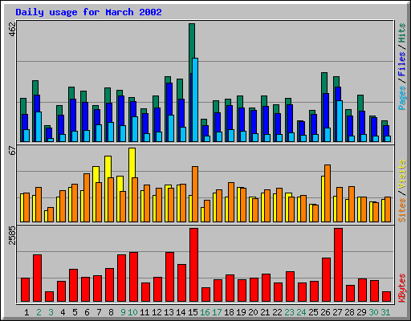
Task: Click the cyan "Pages" legend label
Action: 401,98
